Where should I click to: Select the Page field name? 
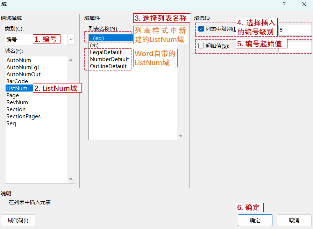[12, 95]
